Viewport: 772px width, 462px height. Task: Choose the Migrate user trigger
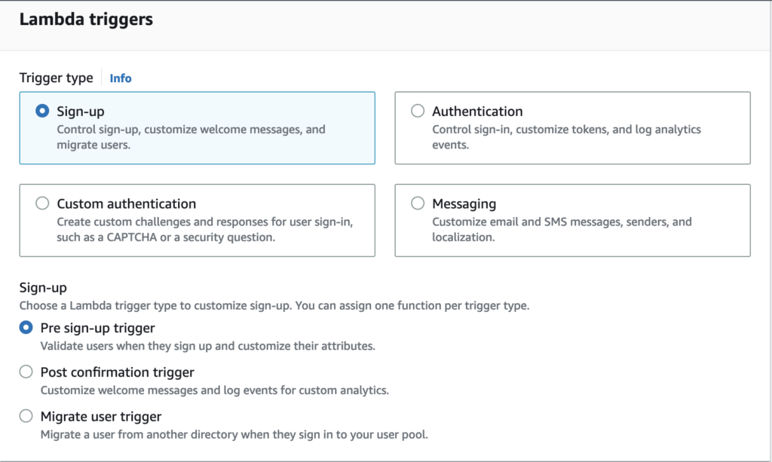coord(26,416)
